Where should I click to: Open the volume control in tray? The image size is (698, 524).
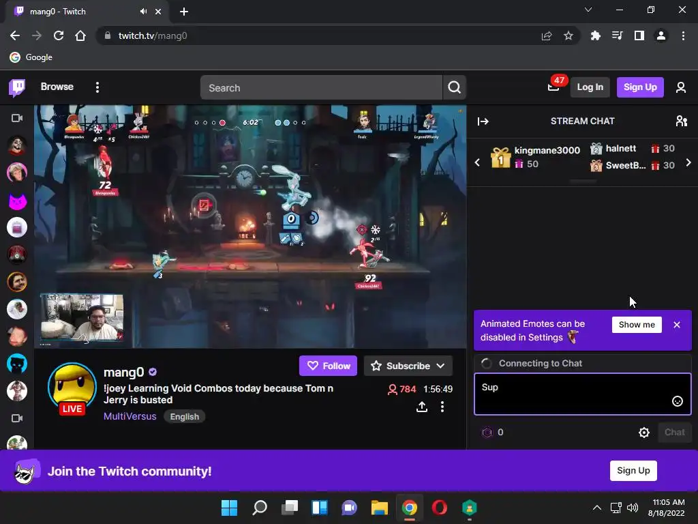click(632, 508)
